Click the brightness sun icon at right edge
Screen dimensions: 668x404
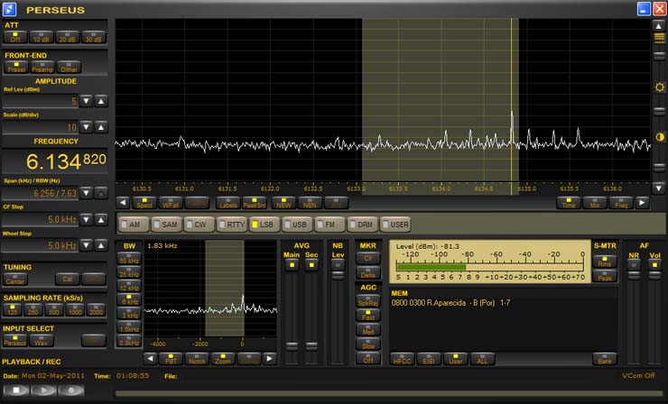[x=660, y=87]
